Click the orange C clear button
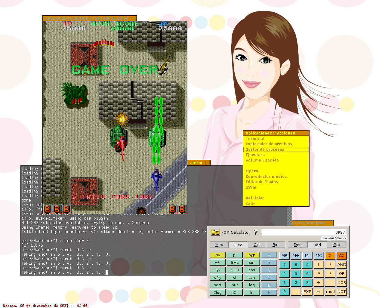The image size is (385, 308). (330, 256)
